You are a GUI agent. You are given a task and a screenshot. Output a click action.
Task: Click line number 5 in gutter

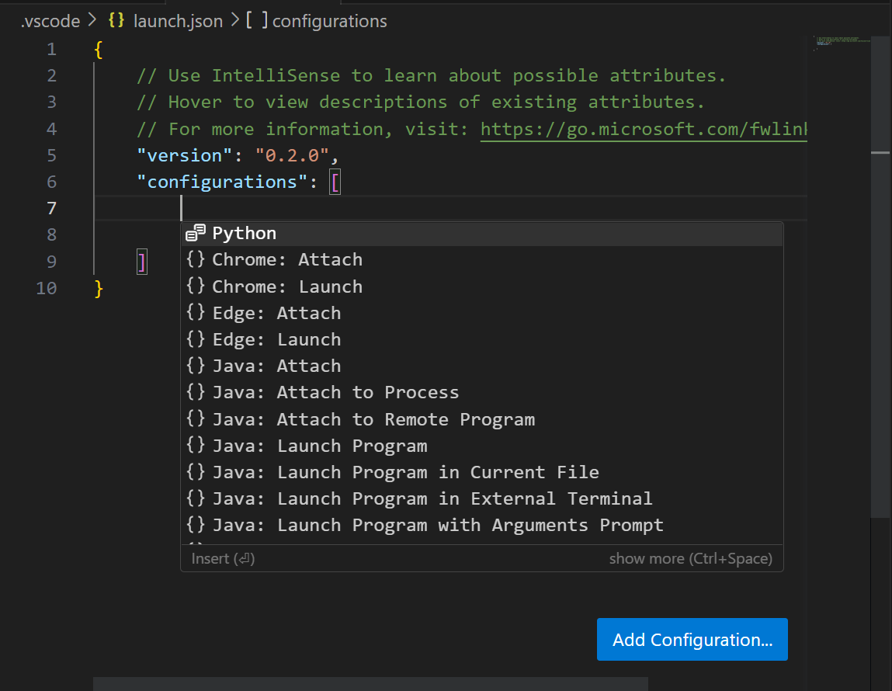(x=52, y=155)
